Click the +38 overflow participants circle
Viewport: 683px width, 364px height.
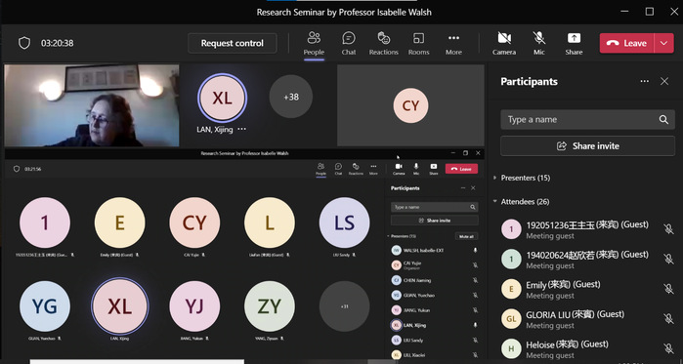291,97
